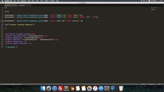The image size is (164, 92).
Task: Click the input source language icon
Action: [149, 1]
